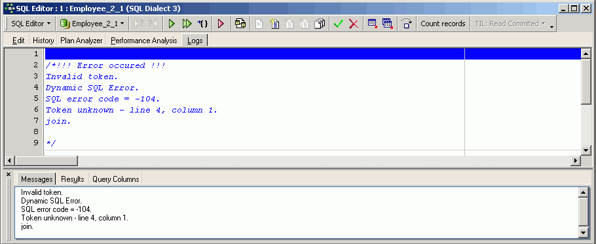Click 'join.' on editor line 7

[58, 122]
